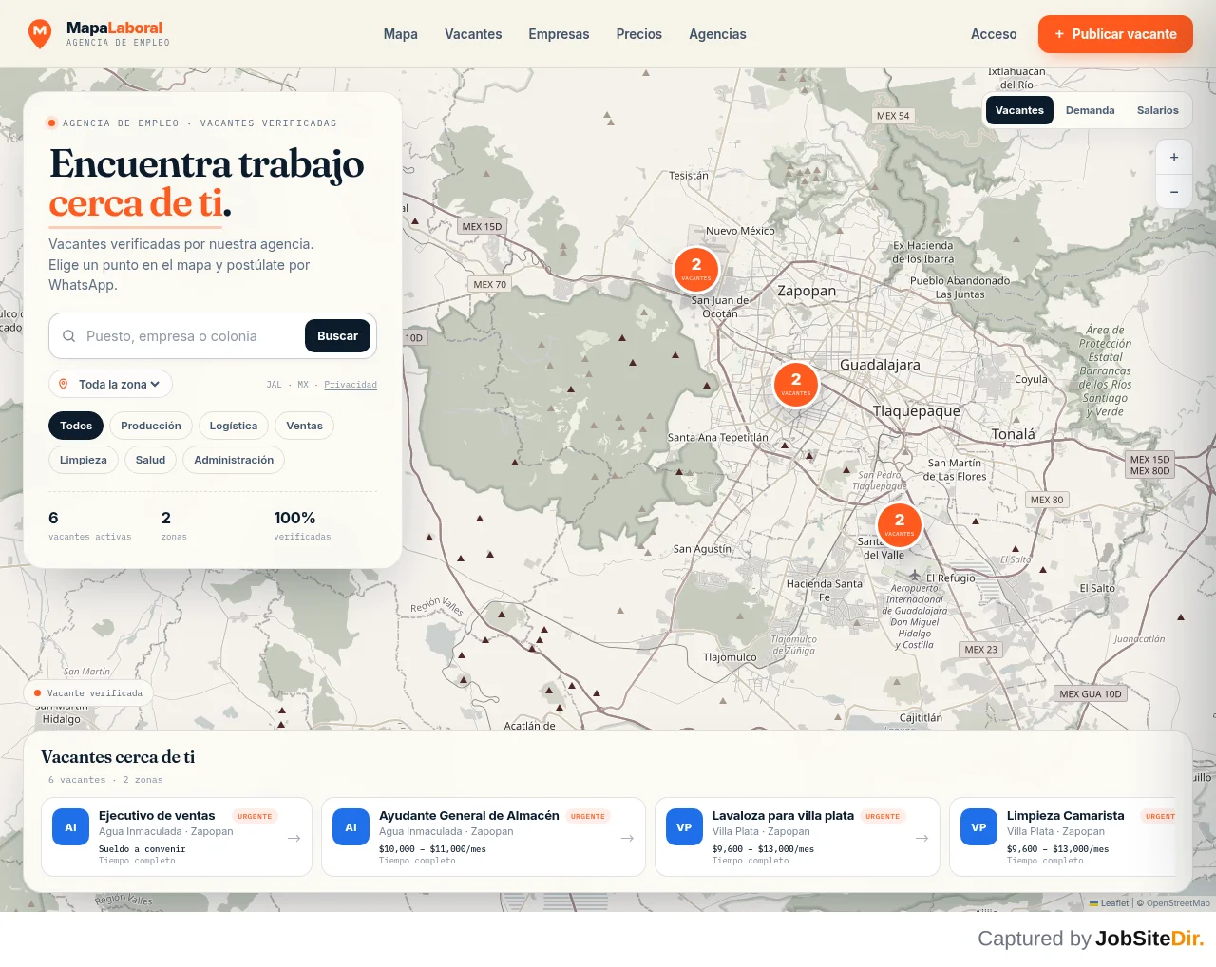
Task: Open the Limpieza Camarista vacancy title
Action: [1066, 816]
